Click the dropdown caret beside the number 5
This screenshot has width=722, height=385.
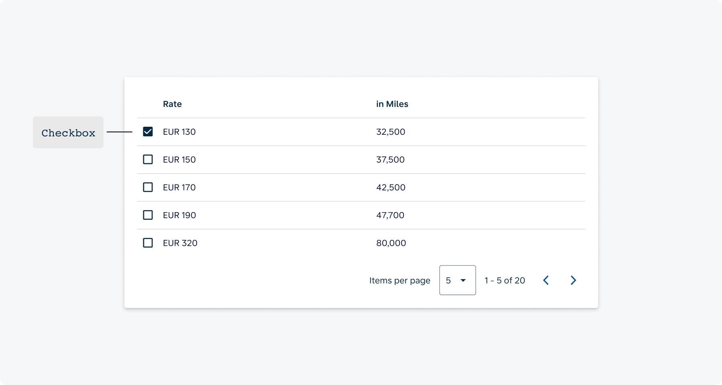tap(464, 280)
